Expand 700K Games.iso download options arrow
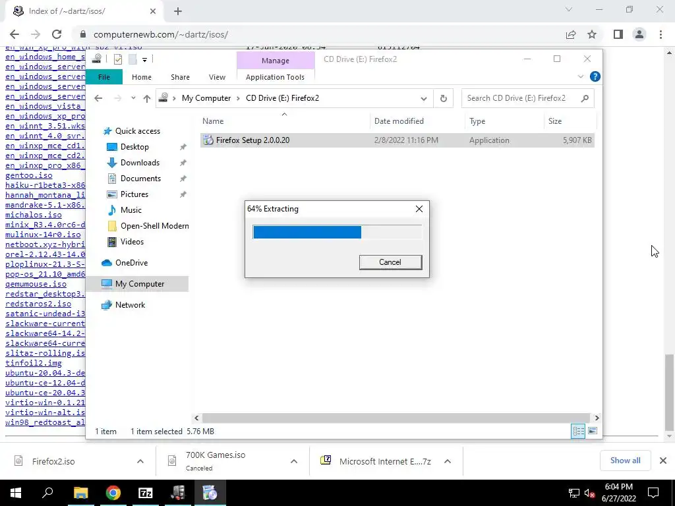The height and width of the screenshot is (506, 675). [x=294, y=461]
